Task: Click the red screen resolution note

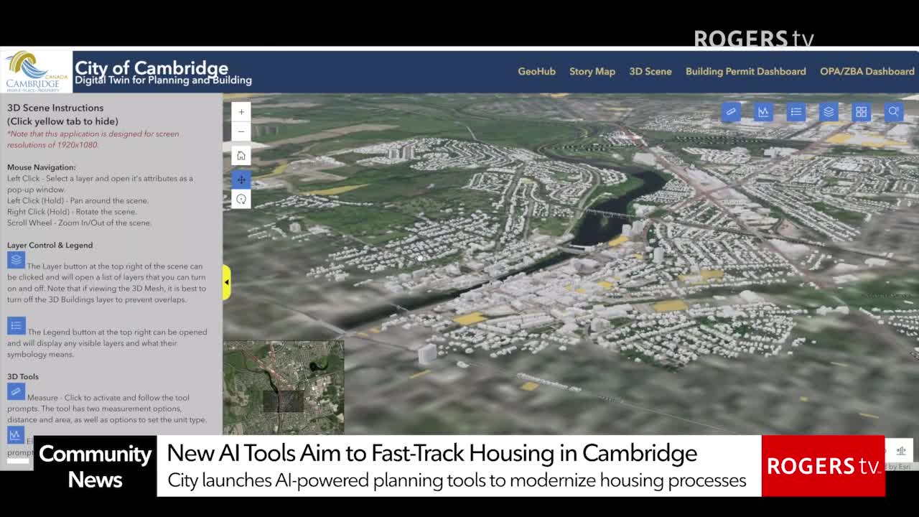Action: (93, 139)
